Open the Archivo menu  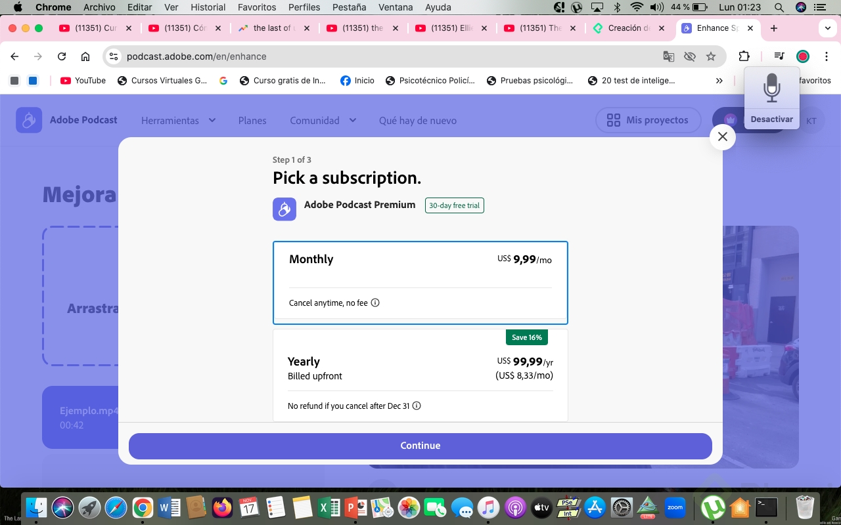click(x=99, y=7)
